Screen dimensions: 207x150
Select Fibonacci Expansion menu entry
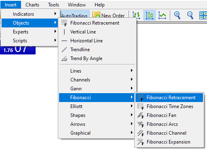click(x=169, y=142)
